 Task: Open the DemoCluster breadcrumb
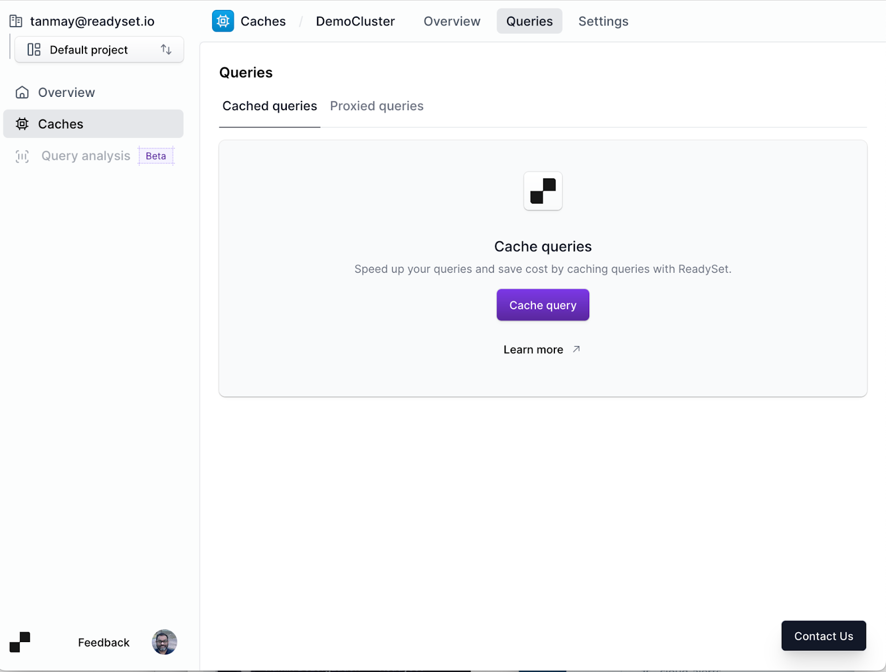pyautogui.click(x=356, y=22)
